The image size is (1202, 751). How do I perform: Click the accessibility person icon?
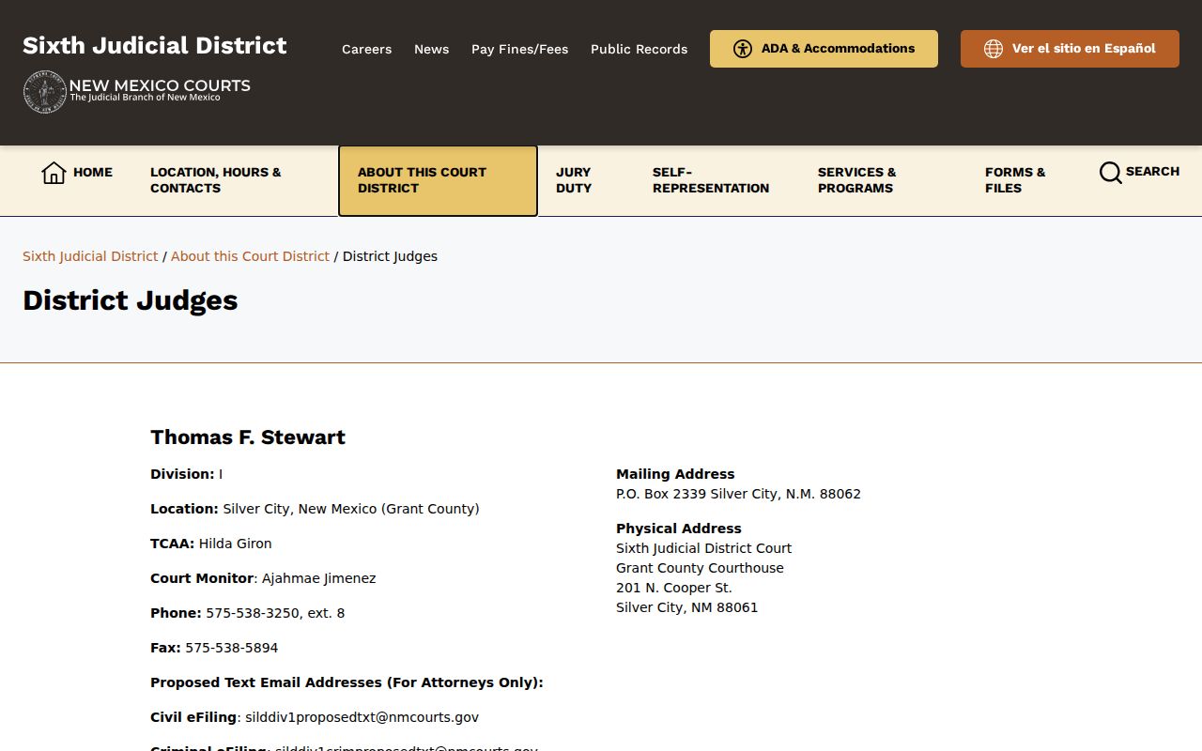click(743, 49)
